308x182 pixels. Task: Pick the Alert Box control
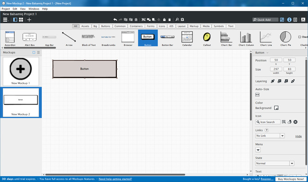click(30, 38)
